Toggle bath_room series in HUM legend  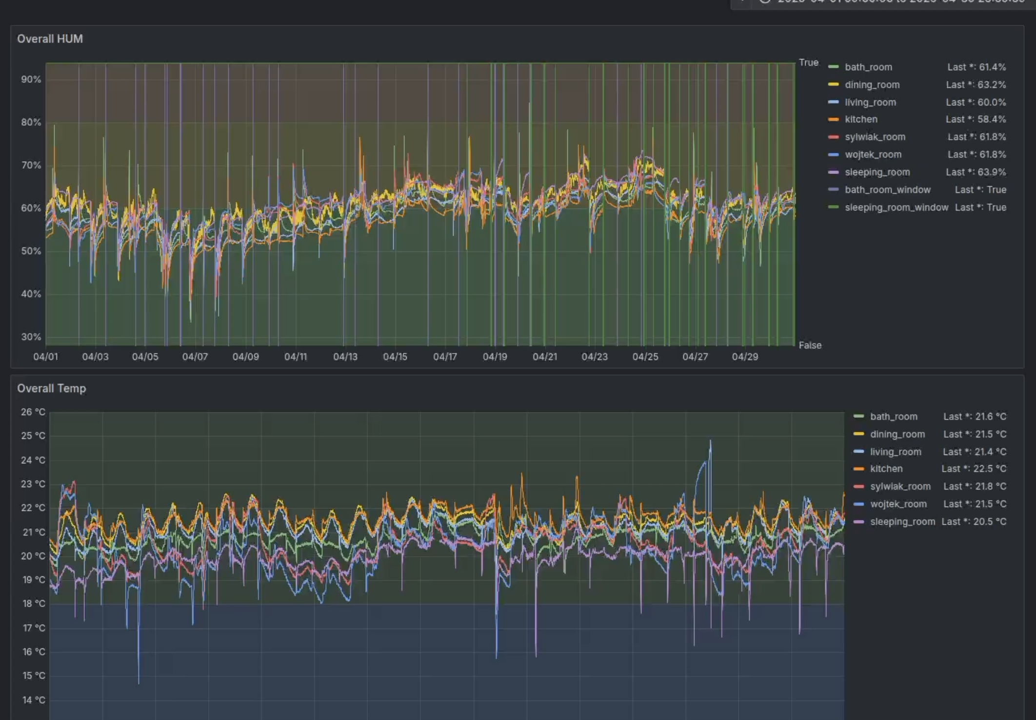pos(868,67)
